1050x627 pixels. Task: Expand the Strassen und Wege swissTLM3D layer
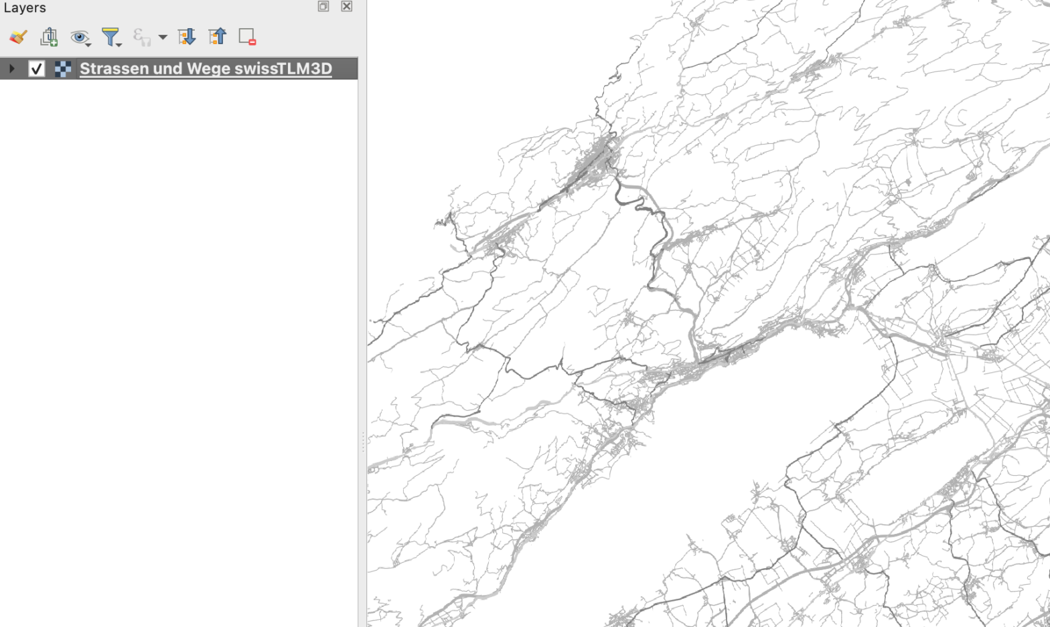pos(11,68)
